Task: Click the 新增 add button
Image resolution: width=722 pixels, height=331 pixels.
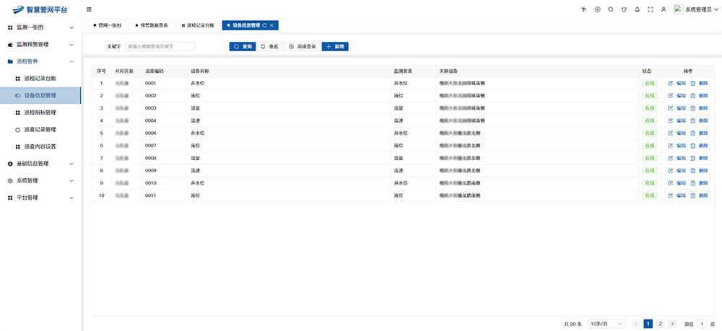Action: pyautogui.click(x=335, y=46)
